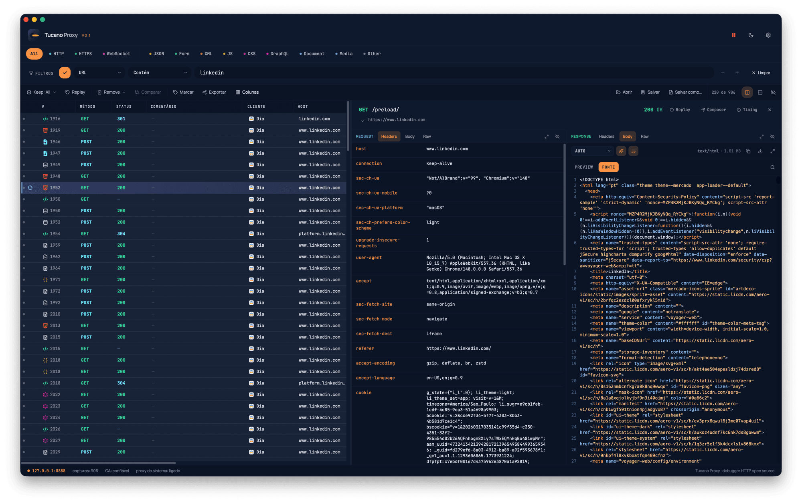The height and width of the screenshot is (503, 802).
Task: Open settings via the gear icon
Action: click(x=768, y=35)
